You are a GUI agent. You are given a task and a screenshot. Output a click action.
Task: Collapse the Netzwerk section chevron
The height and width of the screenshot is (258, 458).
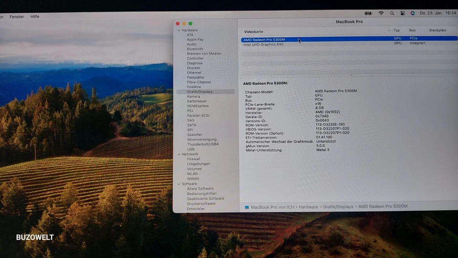pyautogui.click(x=179, y=154)
